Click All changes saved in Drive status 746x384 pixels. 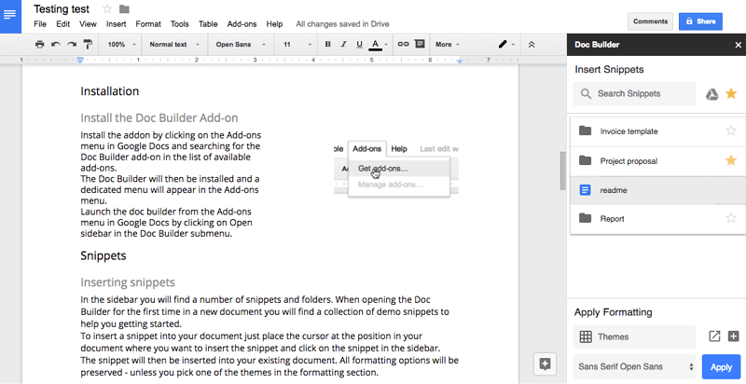(x=342, y=23)
